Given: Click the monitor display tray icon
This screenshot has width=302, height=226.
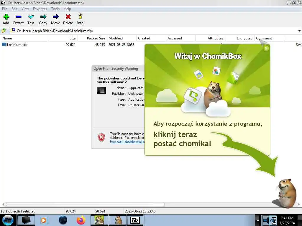Looking at the screenshot, I should click(266, 220).
